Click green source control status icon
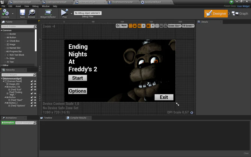This screenshot has height=157, width=251. (x=231, y=2)
